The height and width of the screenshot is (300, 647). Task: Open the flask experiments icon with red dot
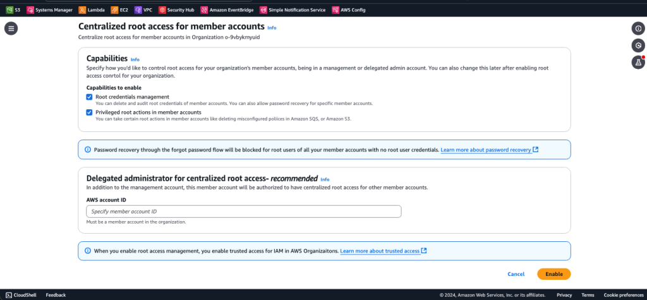pyautogui.click(x=638, y=62)
